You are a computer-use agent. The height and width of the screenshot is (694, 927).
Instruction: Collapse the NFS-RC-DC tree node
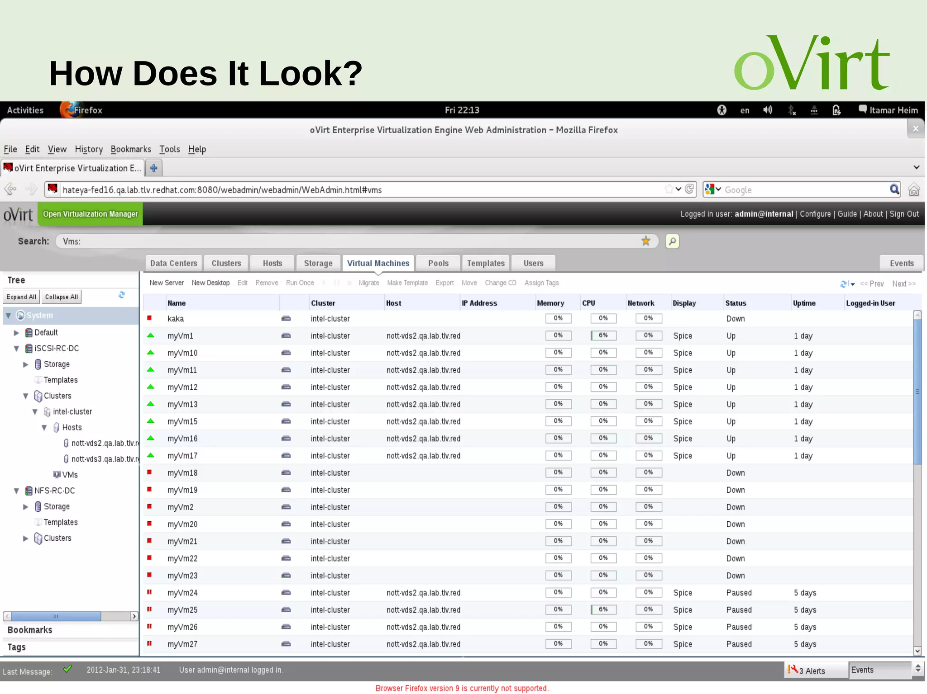(16, 491)
